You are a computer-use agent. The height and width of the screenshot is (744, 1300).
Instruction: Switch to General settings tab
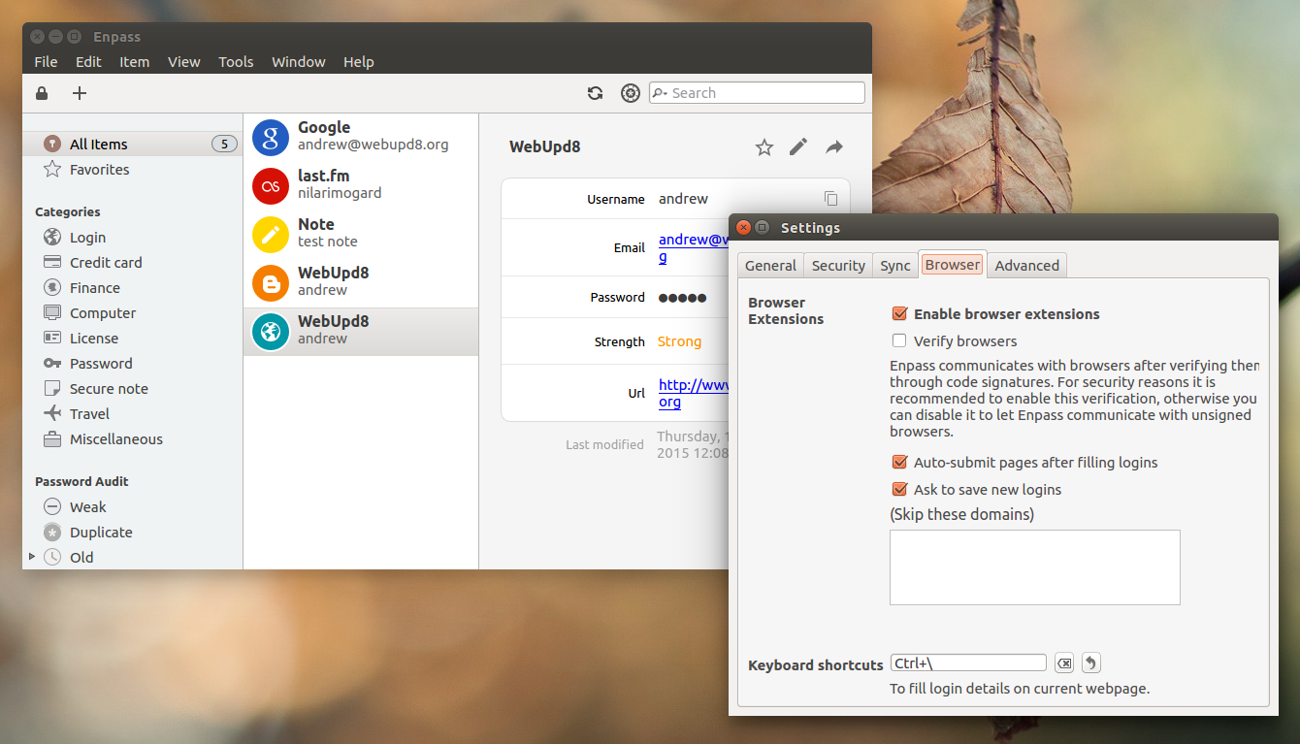770,266
